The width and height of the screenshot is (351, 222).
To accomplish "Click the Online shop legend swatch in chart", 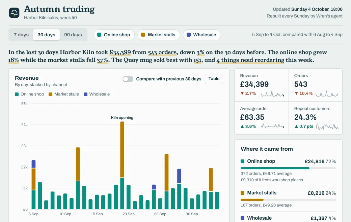I will click(x=17, y=95).
